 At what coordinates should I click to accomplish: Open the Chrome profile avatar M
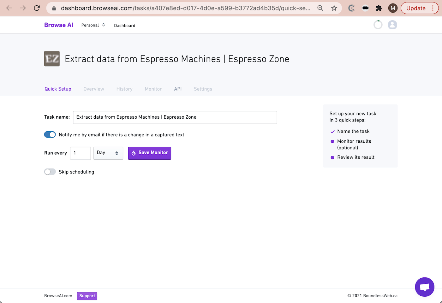click(393, 8)
